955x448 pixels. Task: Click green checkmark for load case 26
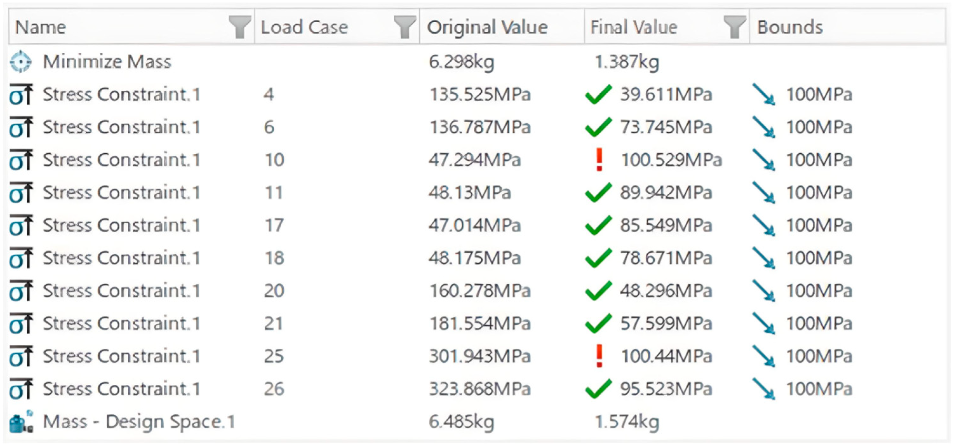[598, 389]
